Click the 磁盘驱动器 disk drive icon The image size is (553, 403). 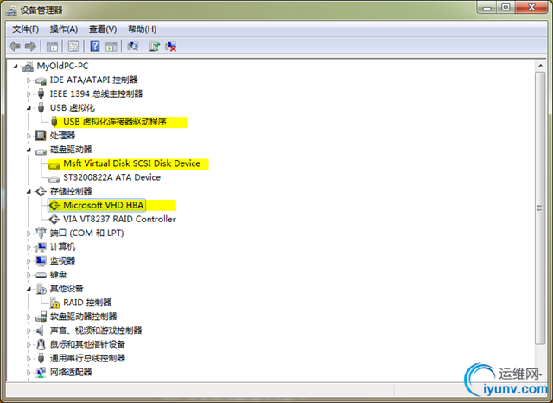tap(41, 150)
